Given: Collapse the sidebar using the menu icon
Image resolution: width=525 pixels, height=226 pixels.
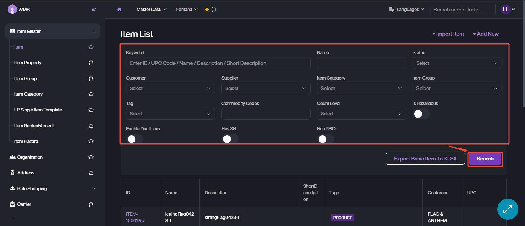Looking at the screenshot, I should [94, 10].
